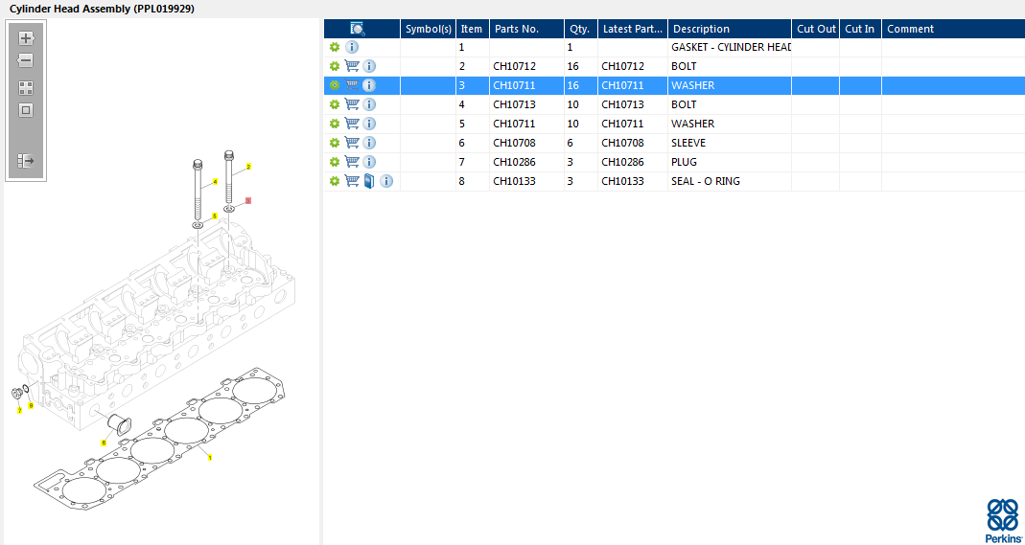Show info for the SLEEVE CH10708 row

pyautogui.click(x=369, y=143)
